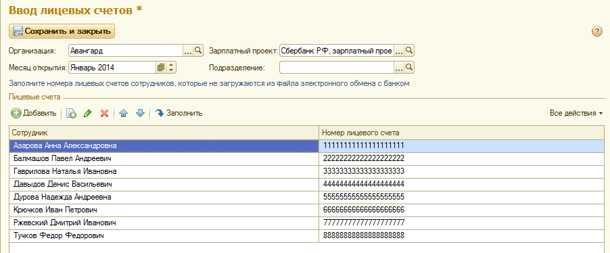Click the empty Подразделение input field
The height and width of the screenshot is (253, 610).
(337, 68)
